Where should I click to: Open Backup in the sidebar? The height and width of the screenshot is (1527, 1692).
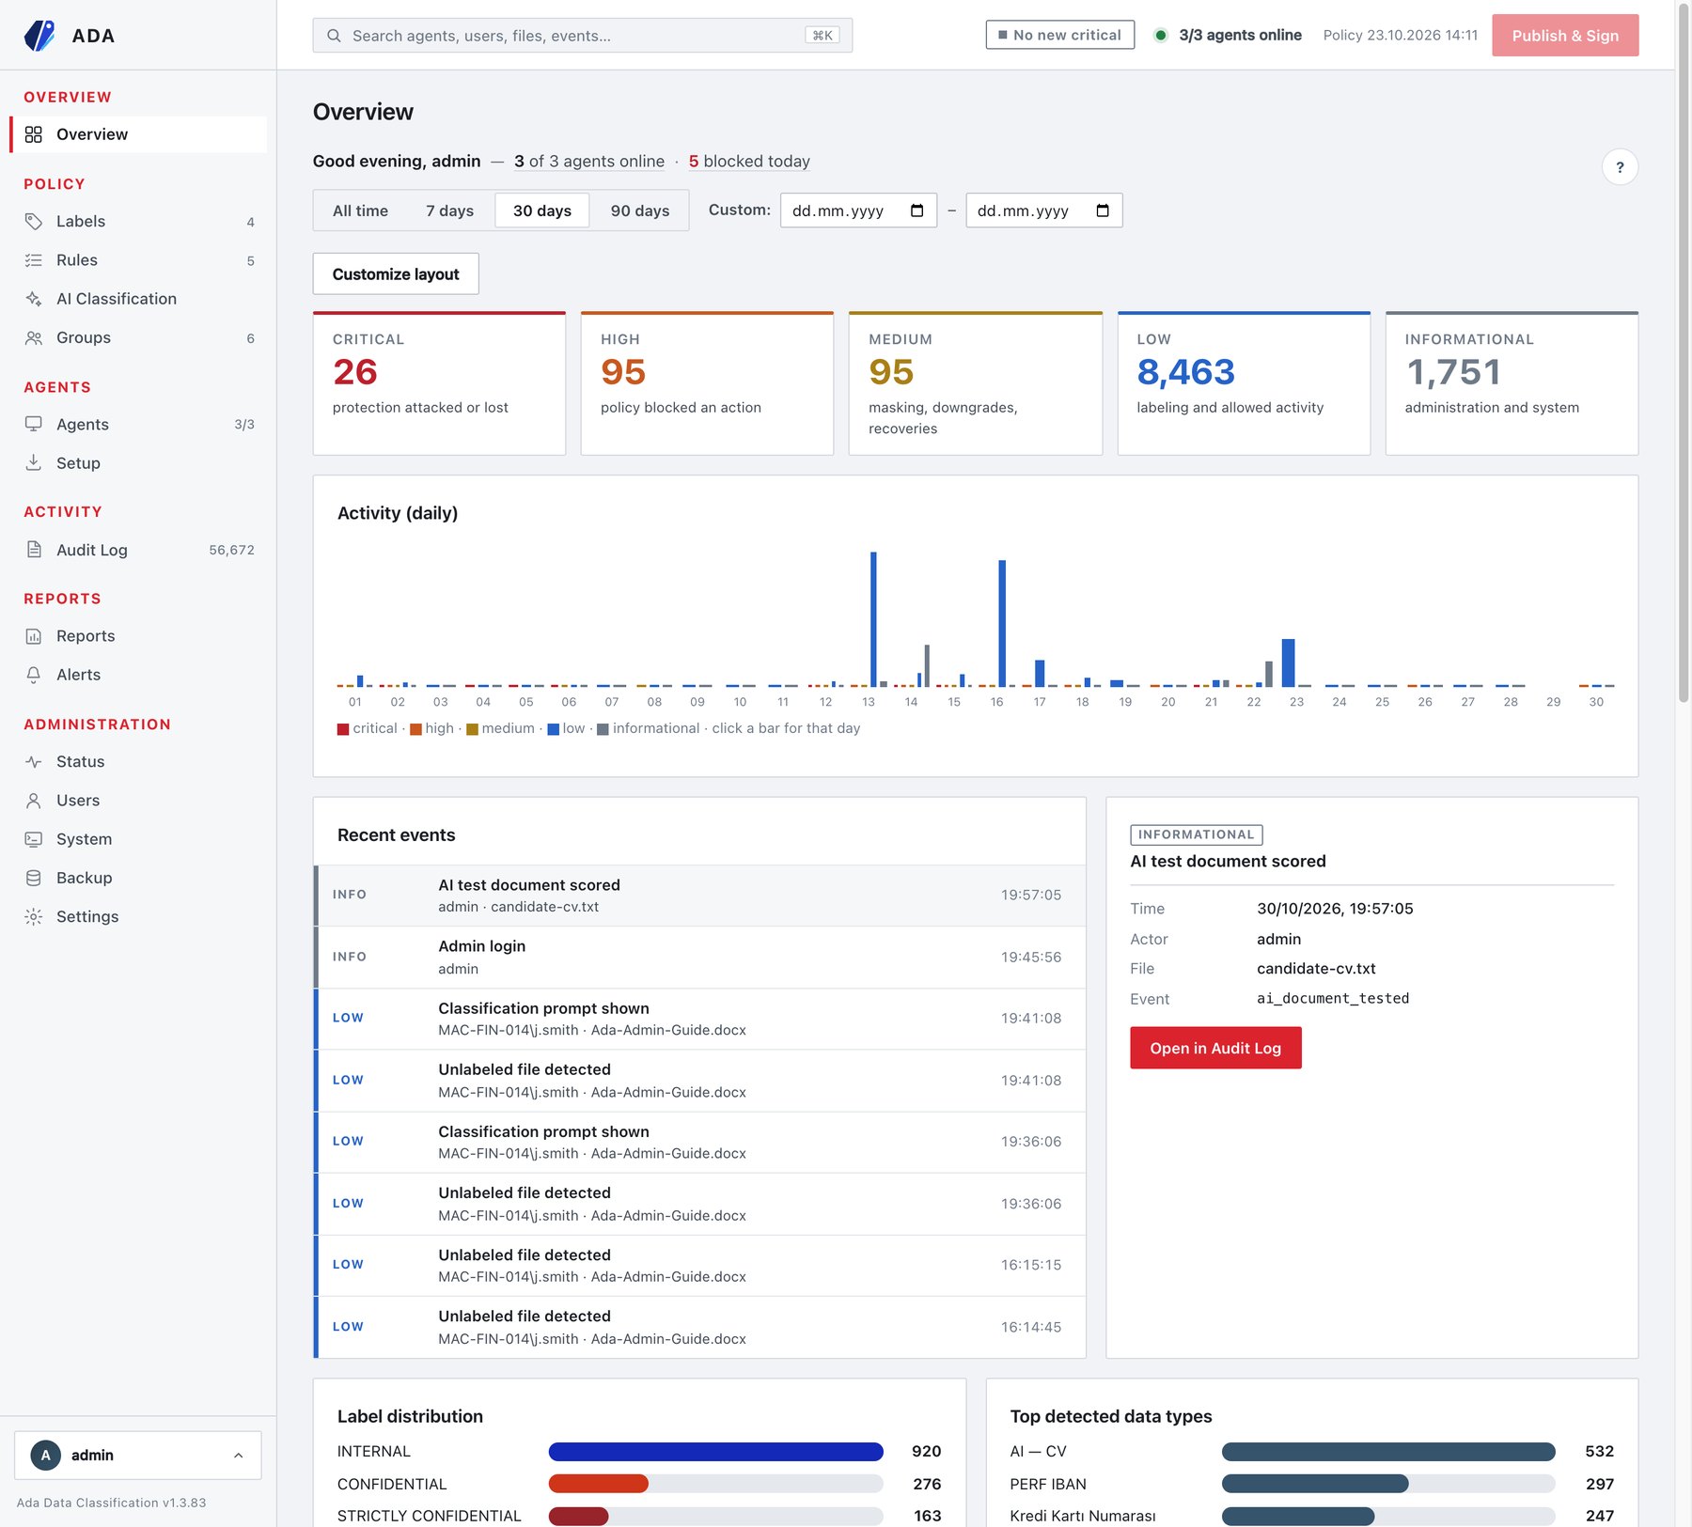click(x=138, y=878)
